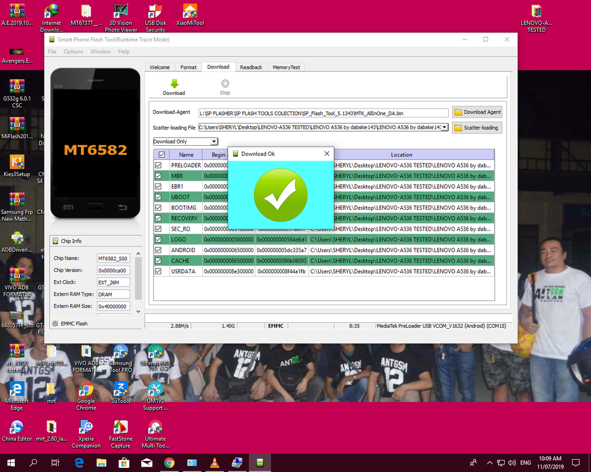Image resolution: width=591 pixels, height=472 pixels.
Task: Uncheck the USRDATA partition checkbox
Action: 158,271
